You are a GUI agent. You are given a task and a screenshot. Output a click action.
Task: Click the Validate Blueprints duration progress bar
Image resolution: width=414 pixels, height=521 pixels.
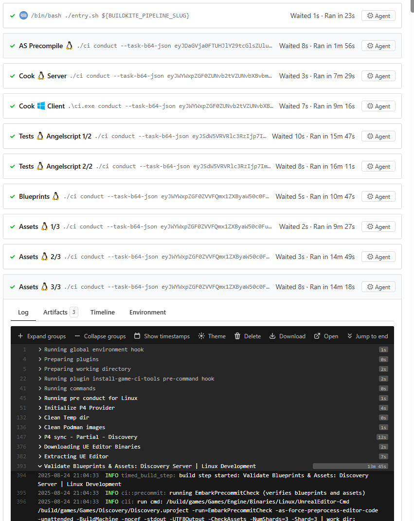tap(350, 466)
